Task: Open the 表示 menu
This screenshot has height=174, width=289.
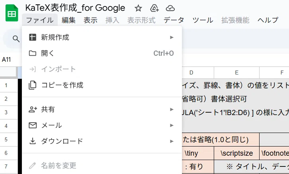Action: [x=90, y=20]
